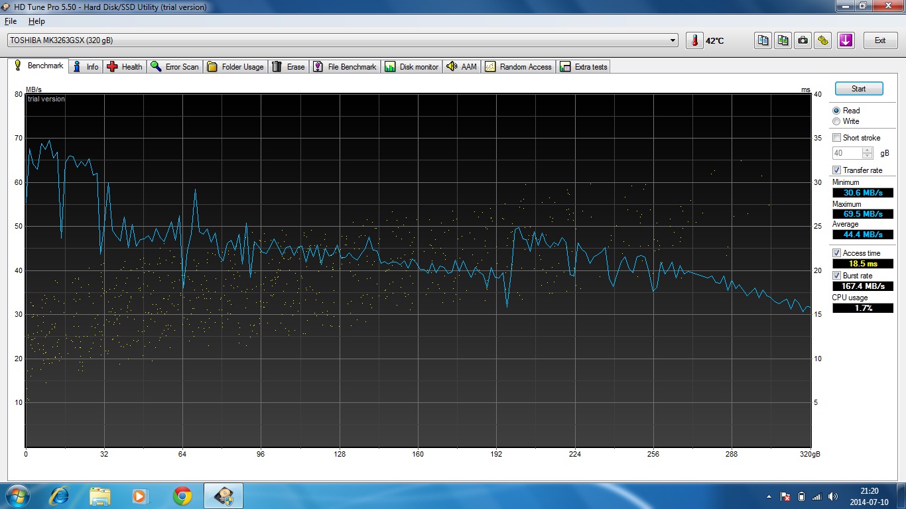Enable Short stroke checkbox

(x=837, y=138)
